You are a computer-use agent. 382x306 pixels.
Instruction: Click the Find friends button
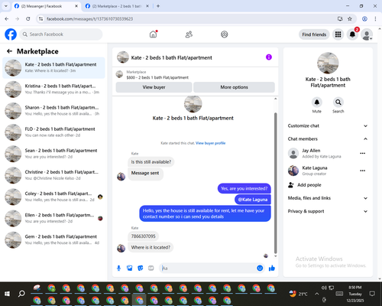click(314, 34)
